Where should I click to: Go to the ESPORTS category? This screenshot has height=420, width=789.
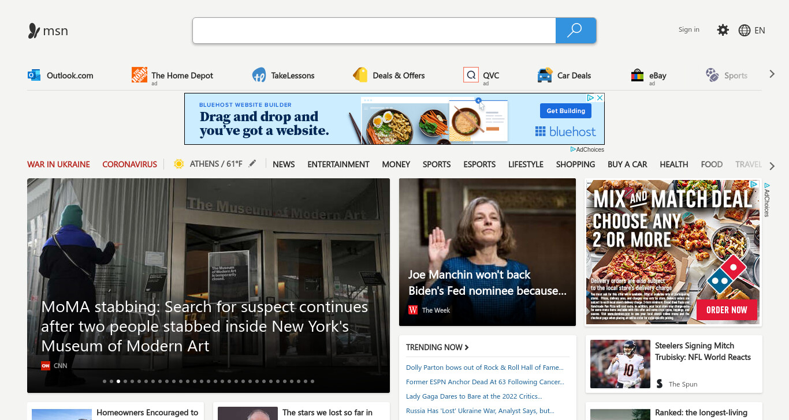[479, 164]
